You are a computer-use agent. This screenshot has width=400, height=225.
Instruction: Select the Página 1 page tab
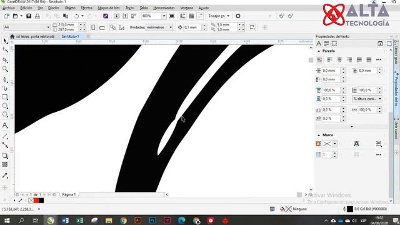coord(69,194)
